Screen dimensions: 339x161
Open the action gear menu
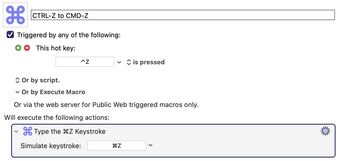point(325,131)
